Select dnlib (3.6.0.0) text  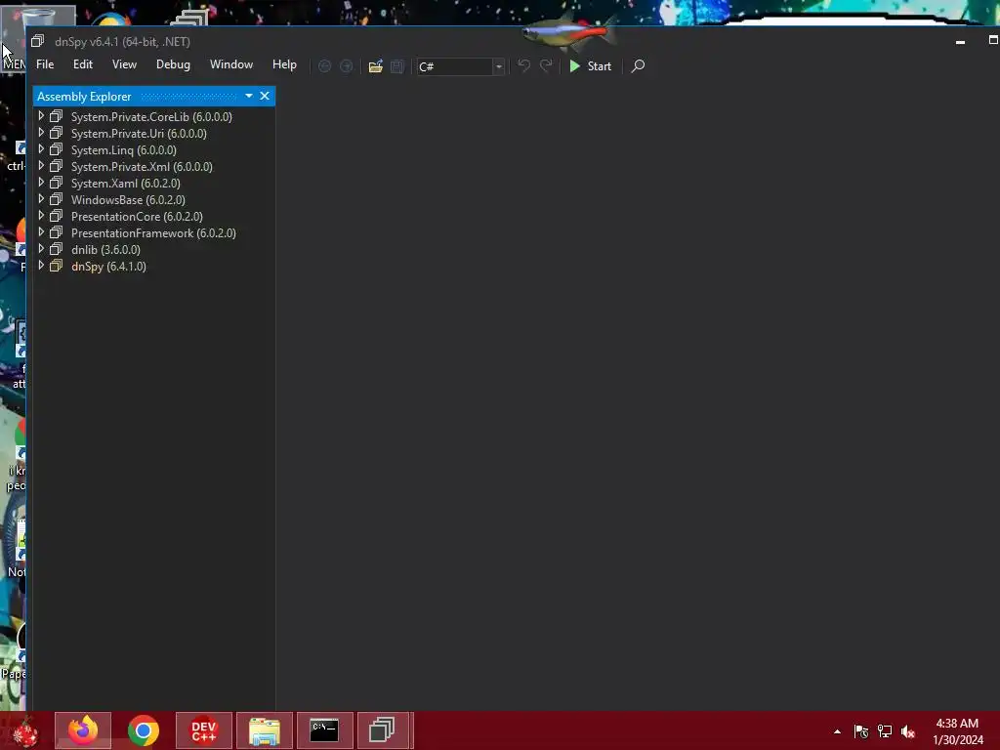105,249
